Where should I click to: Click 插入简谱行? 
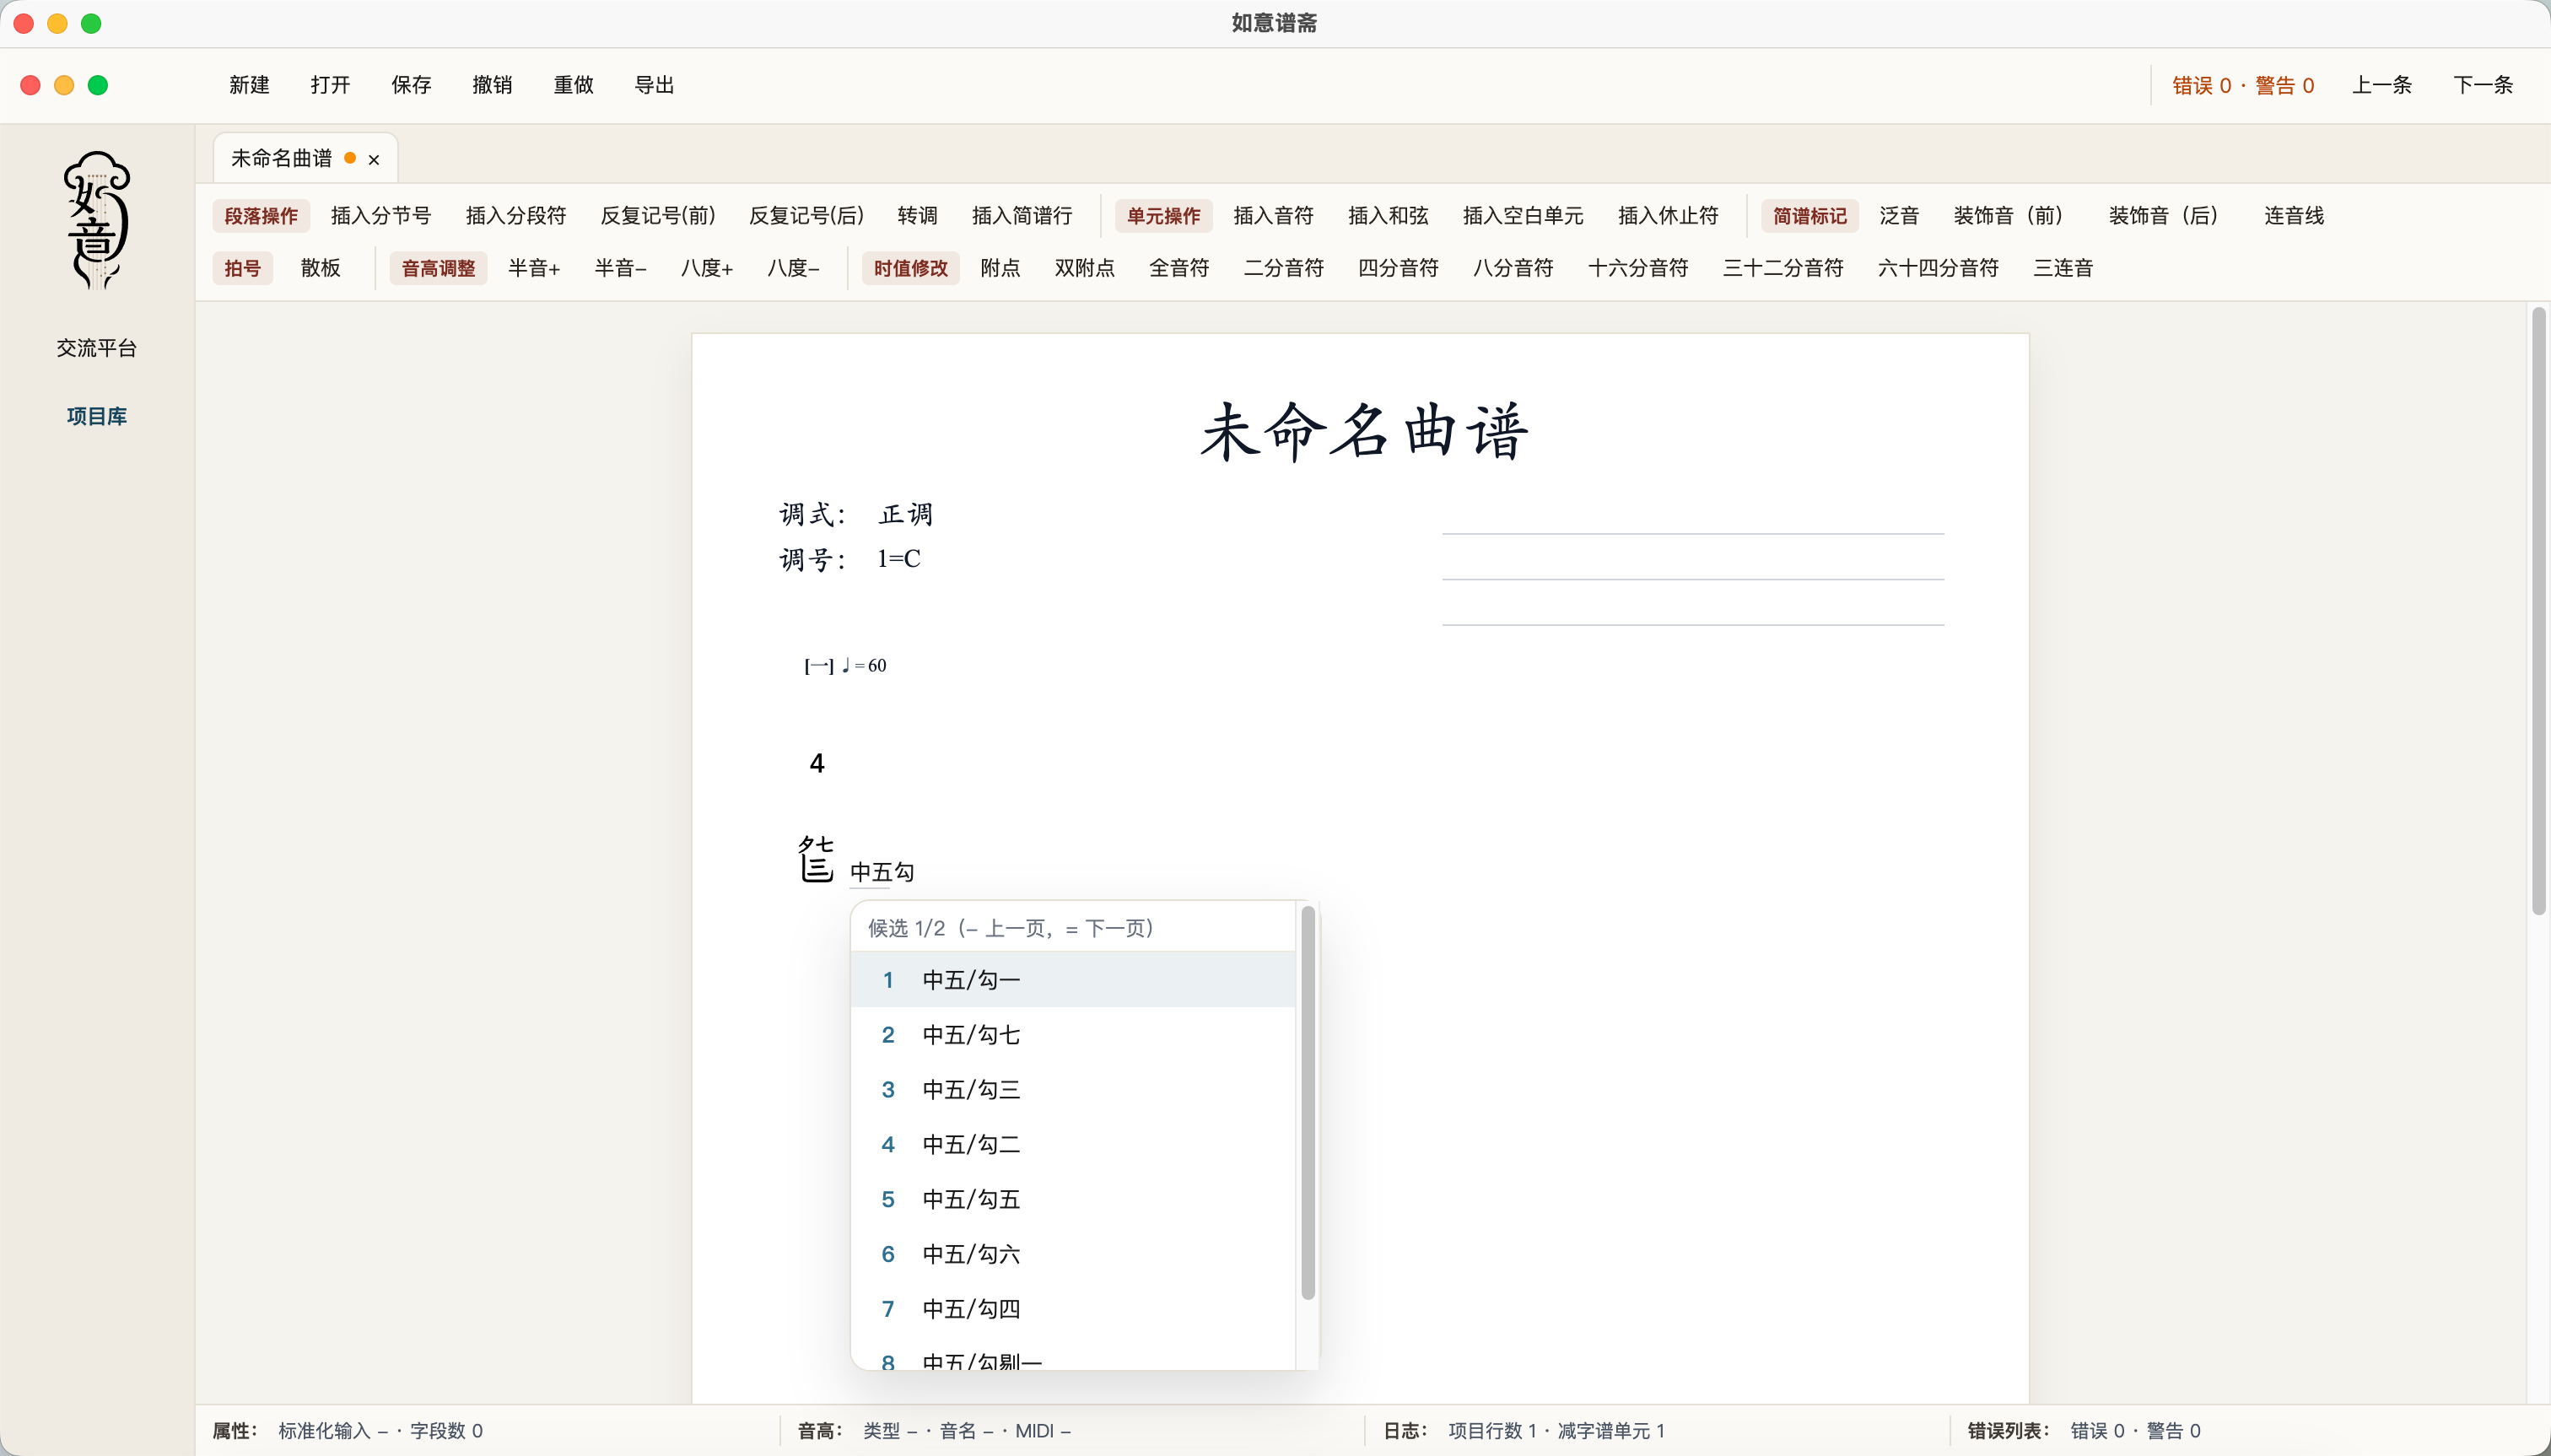pyautogui.click(x=1022, y=216)
